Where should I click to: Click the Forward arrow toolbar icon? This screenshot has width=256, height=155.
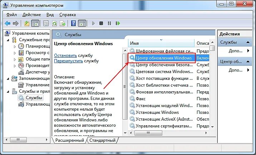[x=15, y=23]
